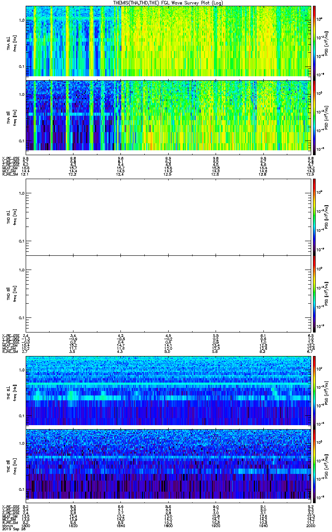This screenshot has width=332, height=532.
Task: Click the 1820 time tick label
Action: (73, 526)
